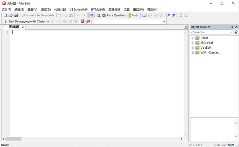Select the WMI Classes tree item

click(x=210, y=53)
